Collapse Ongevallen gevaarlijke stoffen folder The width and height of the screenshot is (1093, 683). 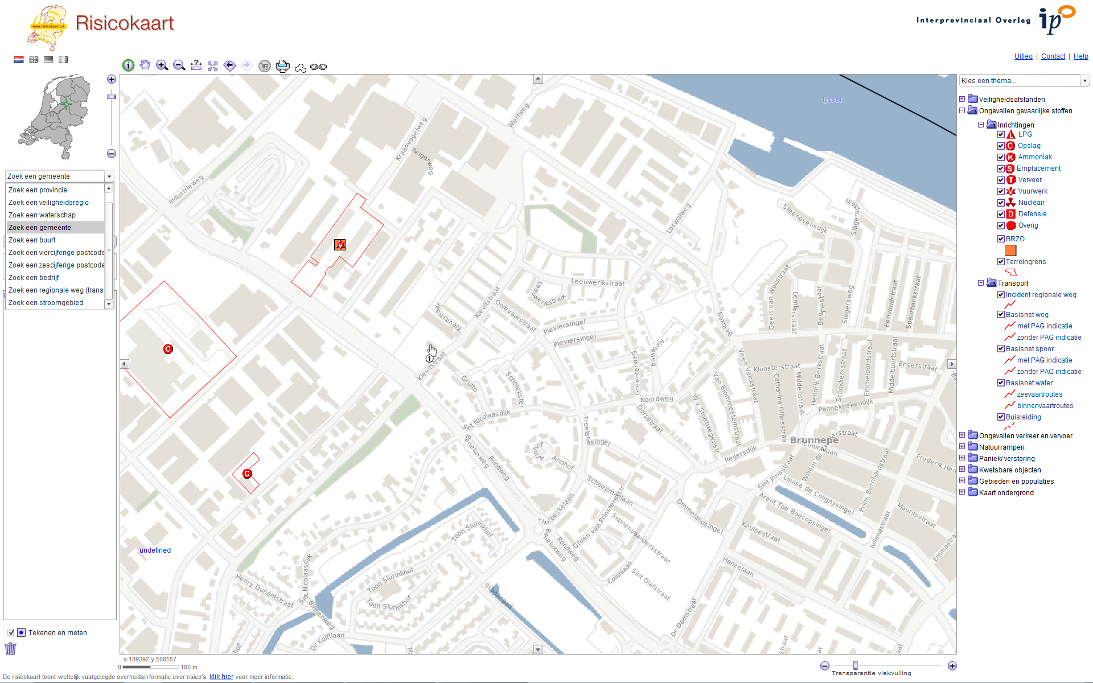pyautogui.click(x=962, y=111)
